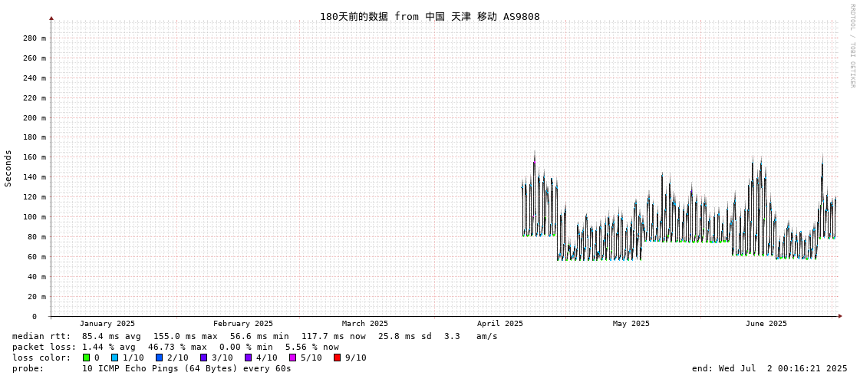The width and height of the screenshot is (860, 379).
Task: Click the y-axis '0' origin tick label
Action: click(x=34, y=317)
